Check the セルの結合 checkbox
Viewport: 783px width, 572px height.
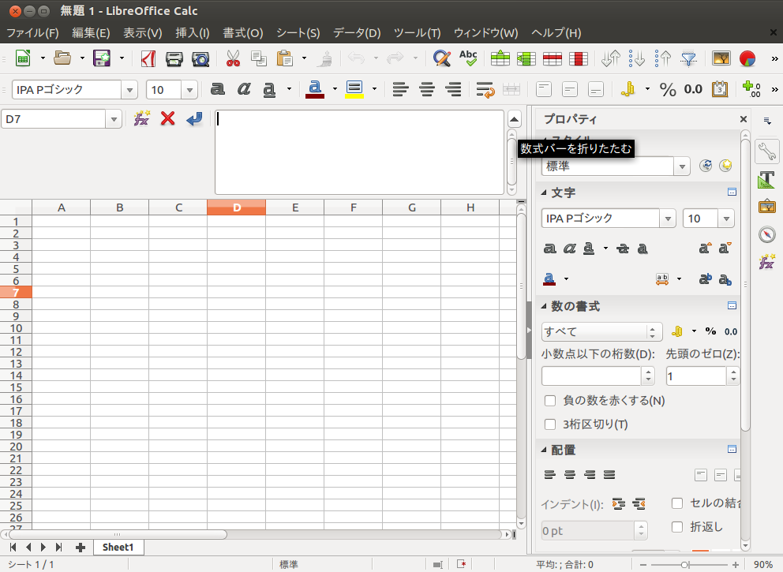click(677, 503)
